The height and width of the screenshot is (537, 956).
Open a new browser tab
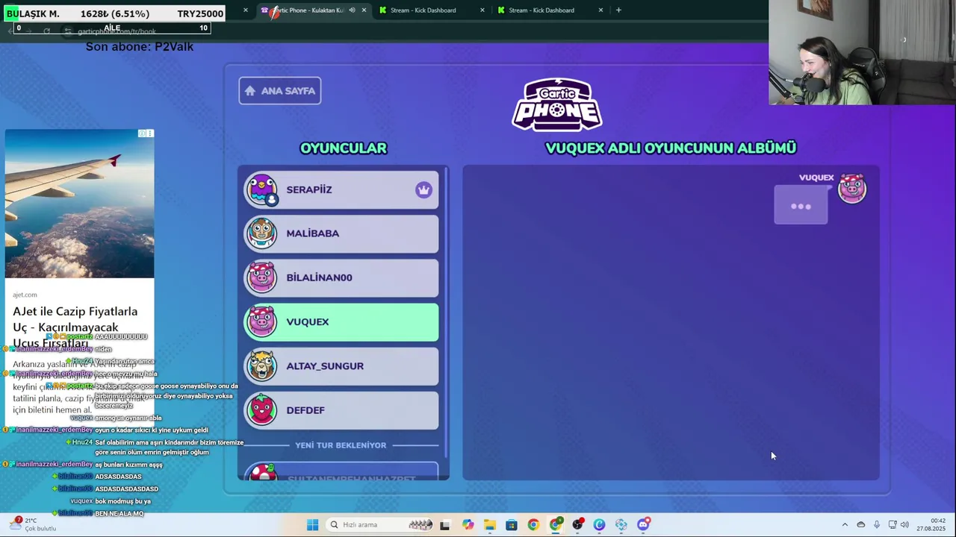coord(618,10)
